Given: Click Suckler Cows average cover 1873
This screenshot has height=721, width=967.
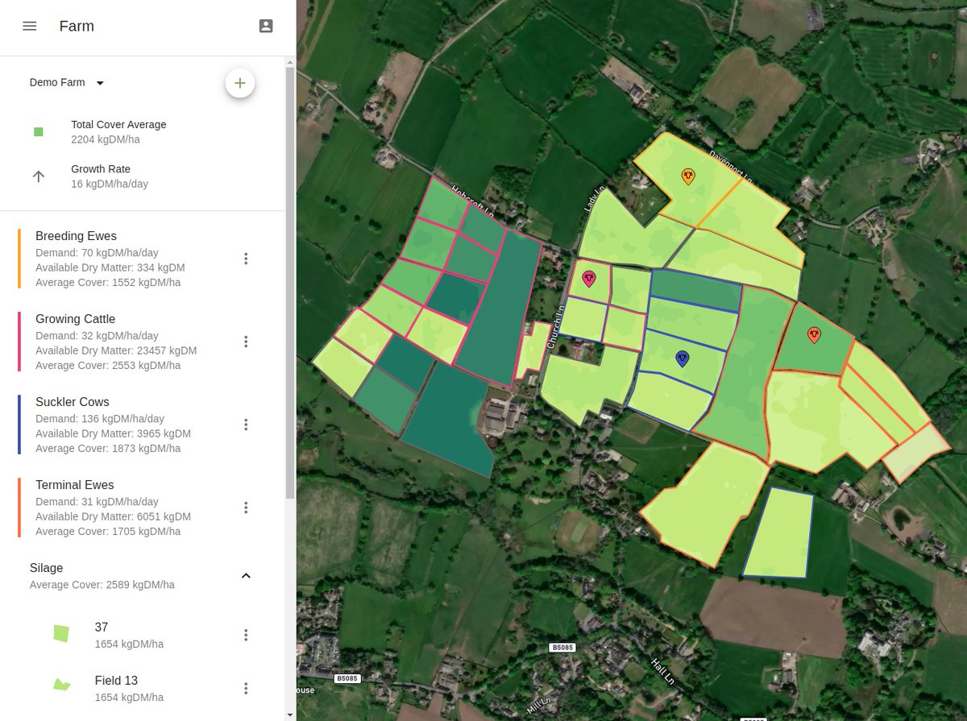Looking at the screenshot, I should (108, 448).
